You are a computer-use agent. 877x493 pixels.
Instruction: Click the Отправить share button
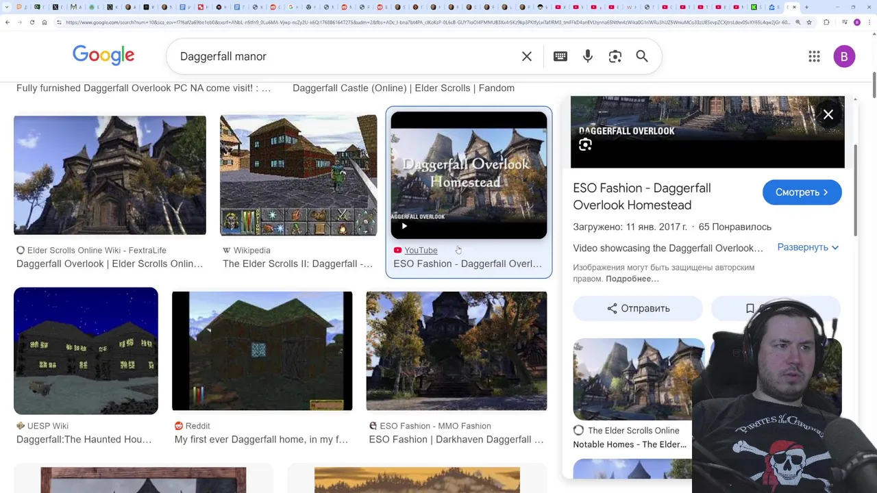pos(638,308)
